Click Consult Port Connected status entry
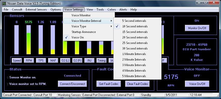 pos(17,95)
